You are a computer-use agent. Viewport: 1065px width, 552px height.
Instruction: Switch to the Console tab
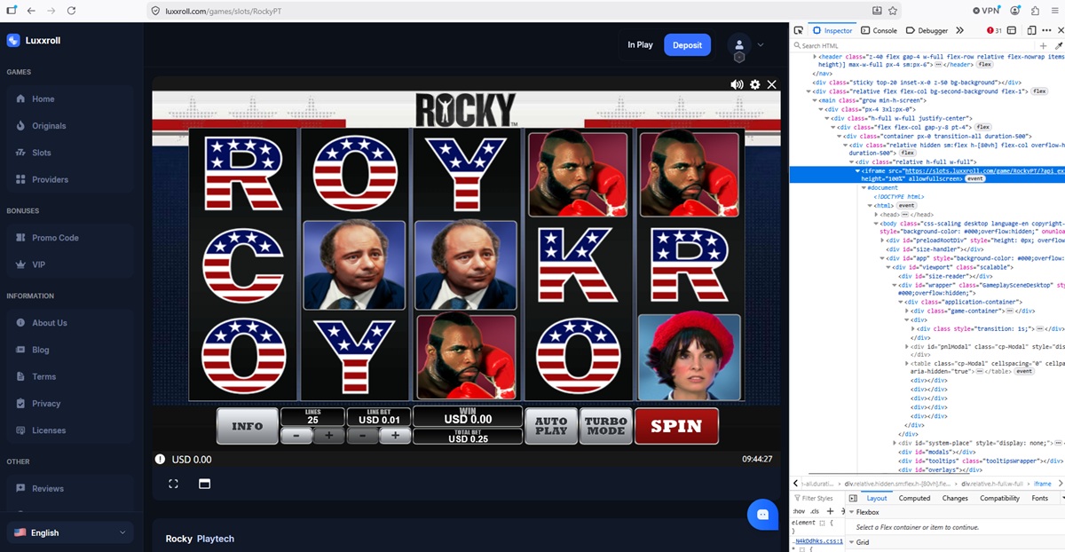pos(879,30)
